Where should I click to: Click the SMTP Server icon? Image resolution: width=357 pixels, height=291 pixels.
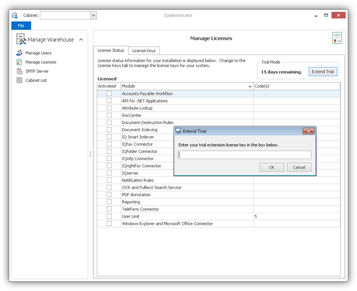point(20,71)
